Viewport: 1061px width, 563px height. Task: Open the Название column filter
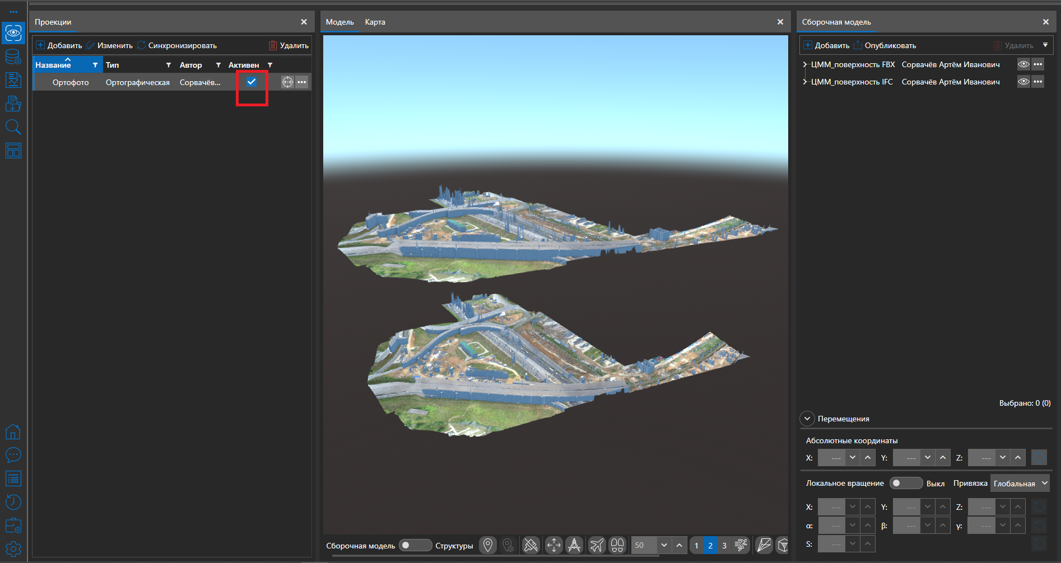coord(95,65)
